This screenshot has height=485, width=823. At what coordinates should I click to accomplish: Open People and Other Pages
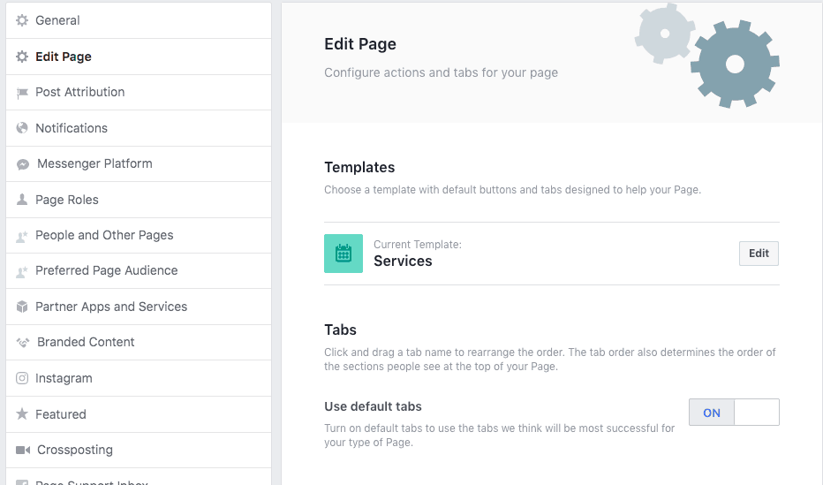139,235
